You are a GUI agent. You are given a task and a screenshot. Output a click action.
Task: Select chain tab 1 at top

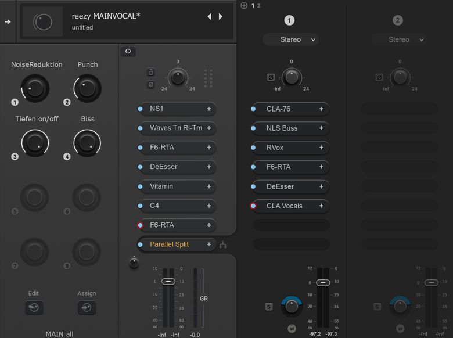pos(253,5)
